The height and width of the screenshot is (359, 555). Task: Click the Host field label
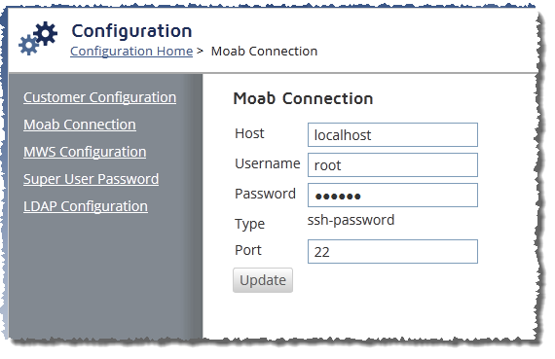point(249,133)
